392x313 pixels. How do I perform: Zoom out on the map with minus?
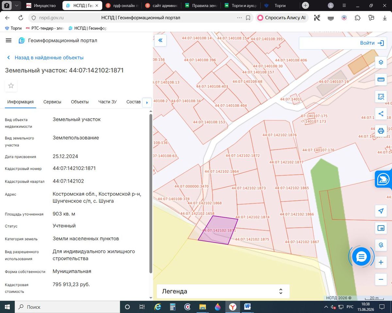[x=381, y=279]
